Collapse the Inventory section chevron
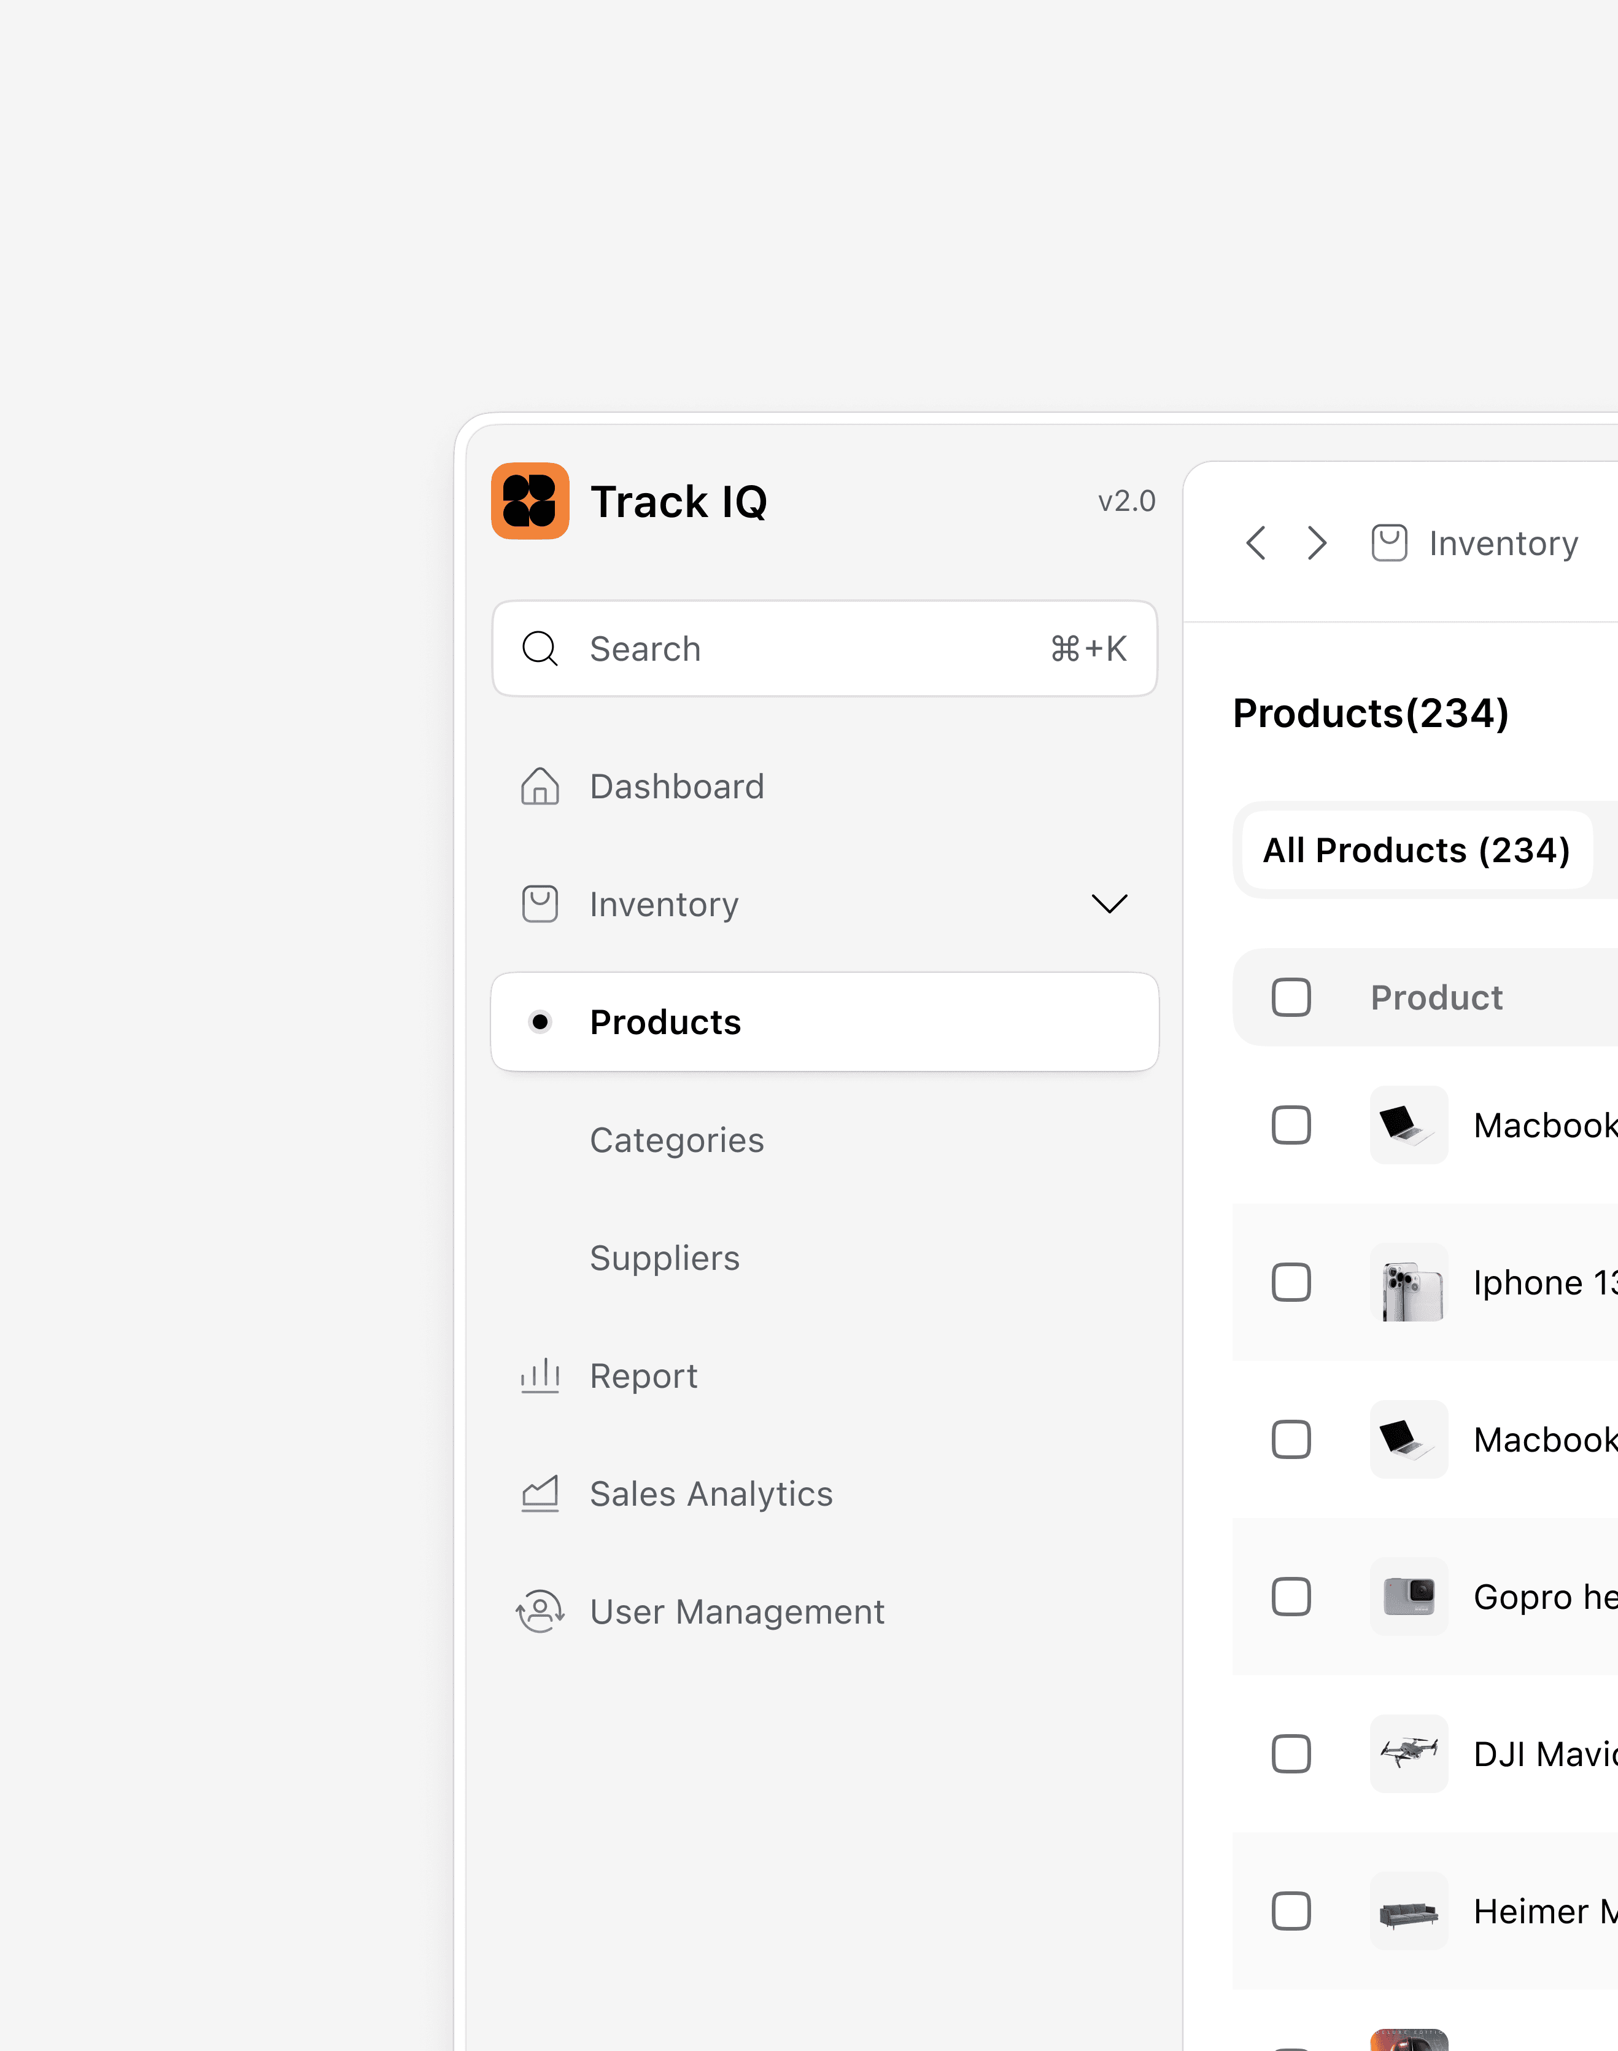 (1109, 903)
